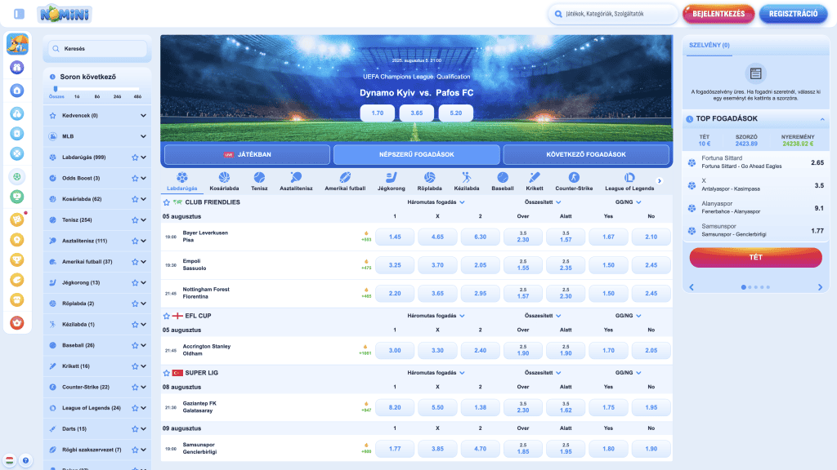Screen dimensions: 837x470
Task: Open Háromutas fogadás dropdown in Club Friendlies
Action: point(439,202)
